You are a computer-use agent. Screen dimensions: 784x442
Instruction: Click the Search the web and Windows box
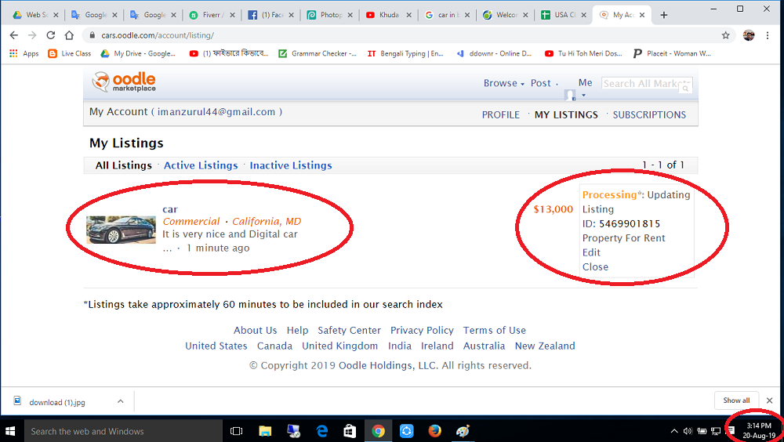[123, 431]
